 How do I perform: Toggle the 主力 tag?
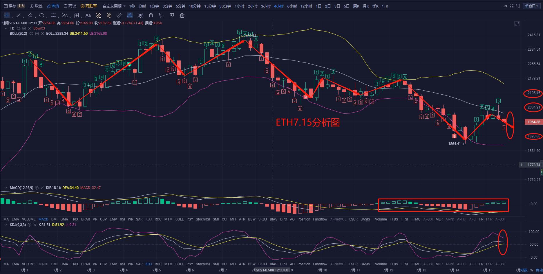[21, 6]
